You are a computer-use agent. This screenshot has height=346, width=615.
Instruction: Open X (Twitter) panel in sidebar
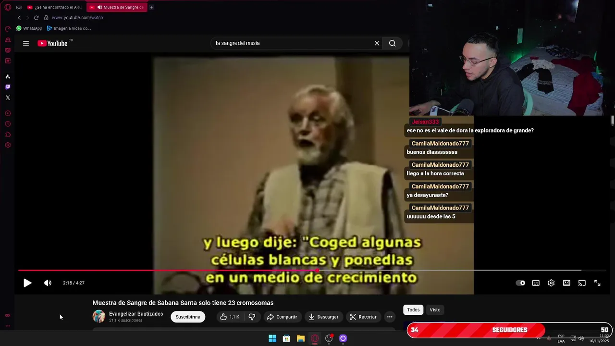pos(8,98)
